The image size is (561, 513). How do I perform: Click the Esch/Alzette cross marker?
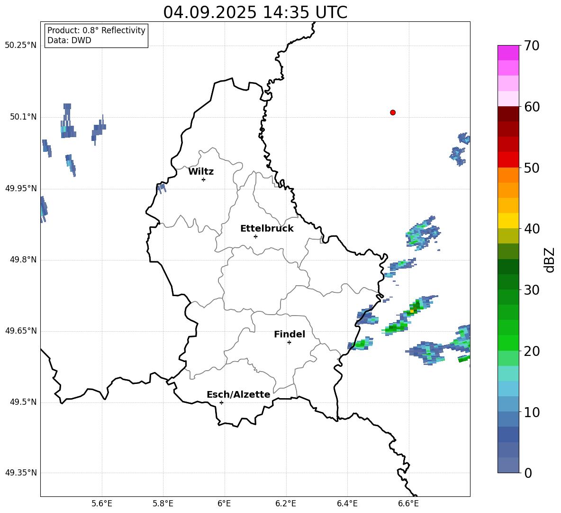click(221, 402)
